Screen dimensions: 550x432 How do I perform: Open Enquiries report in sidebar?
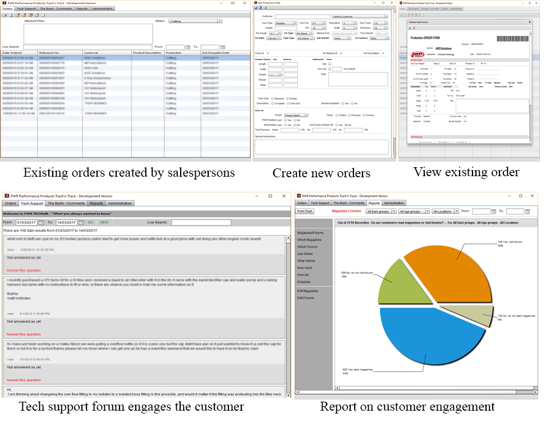coord(304,282)
